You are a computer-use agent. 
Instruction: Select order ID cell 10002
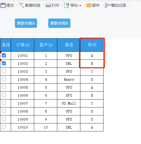(x=23, y=64)
